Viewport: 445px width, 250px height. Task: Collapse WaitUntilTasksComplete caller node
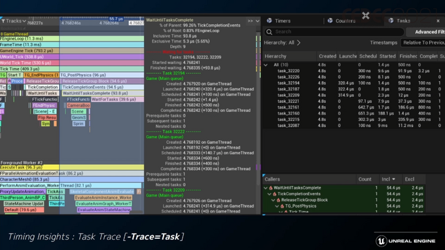click(266, 188)
